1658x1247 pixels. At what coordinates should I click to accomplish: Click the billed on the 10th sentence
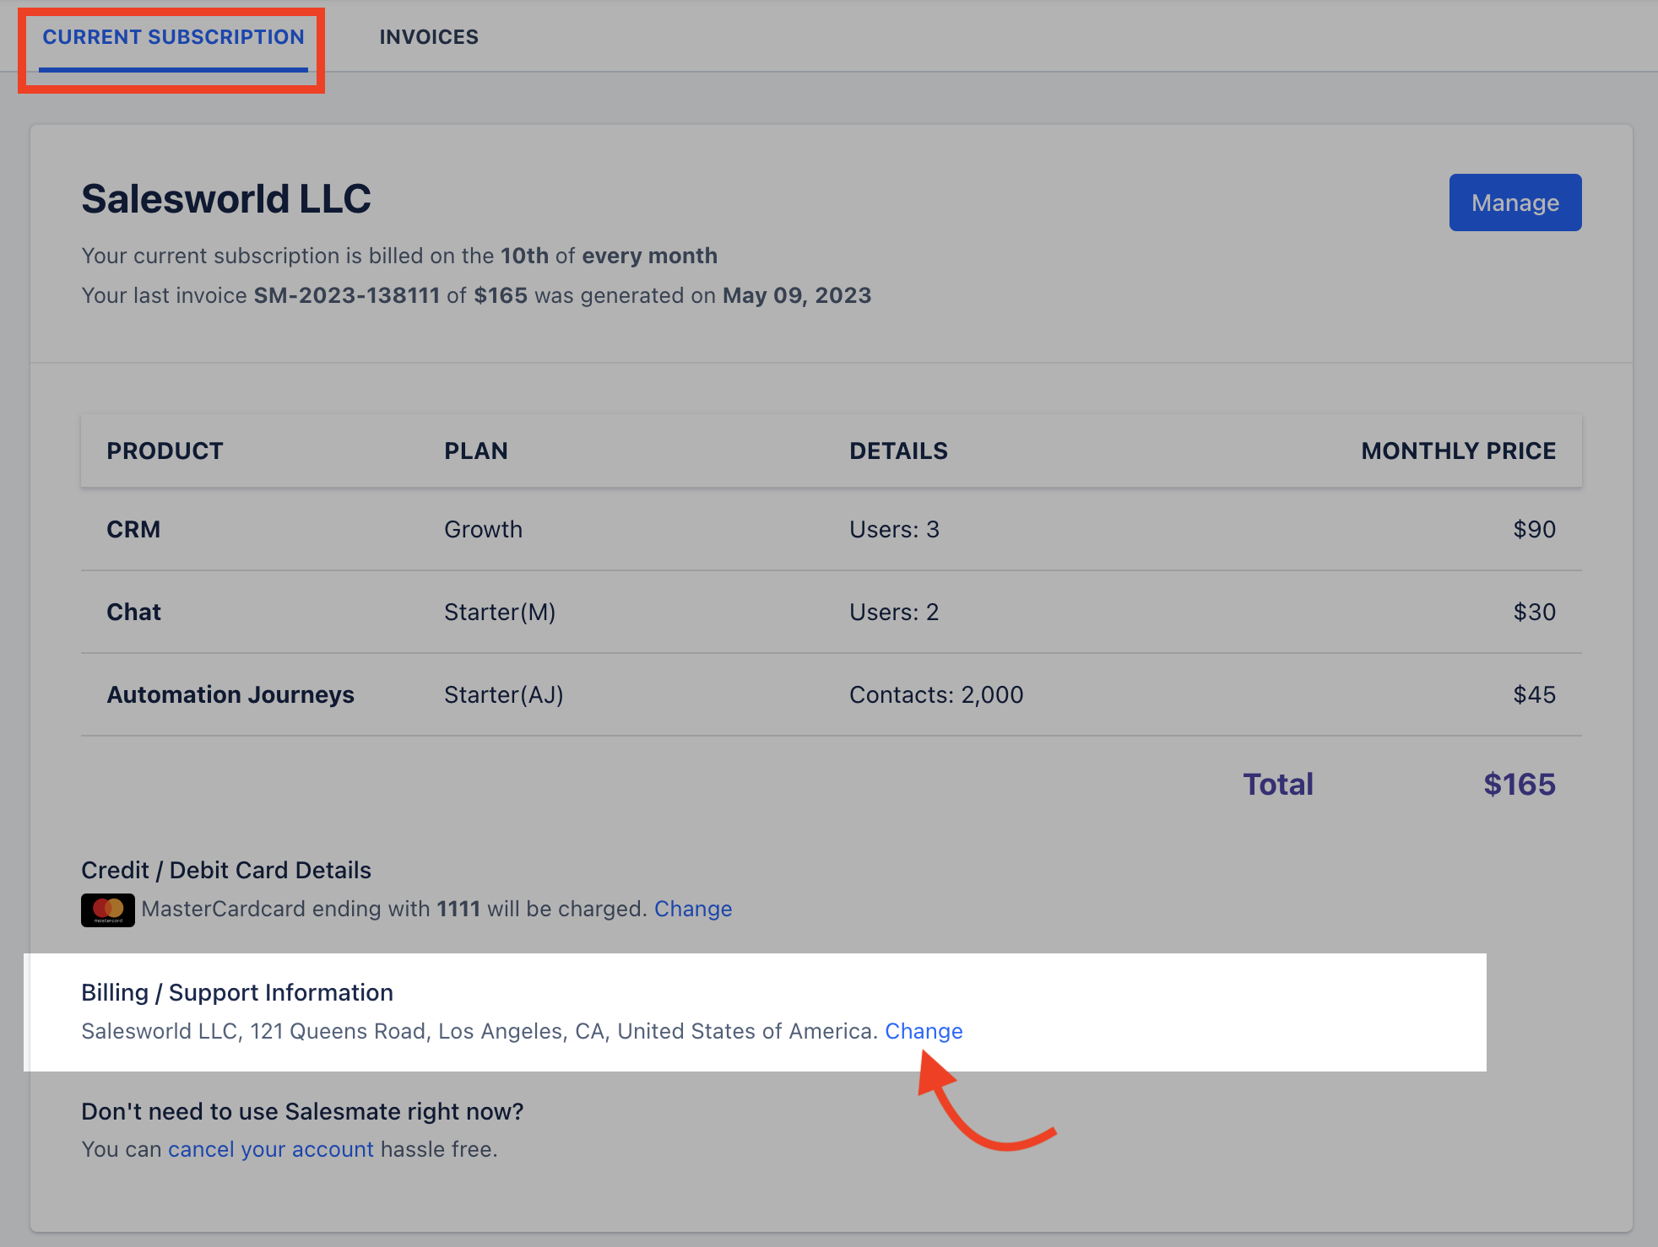(x=399, y=256)
